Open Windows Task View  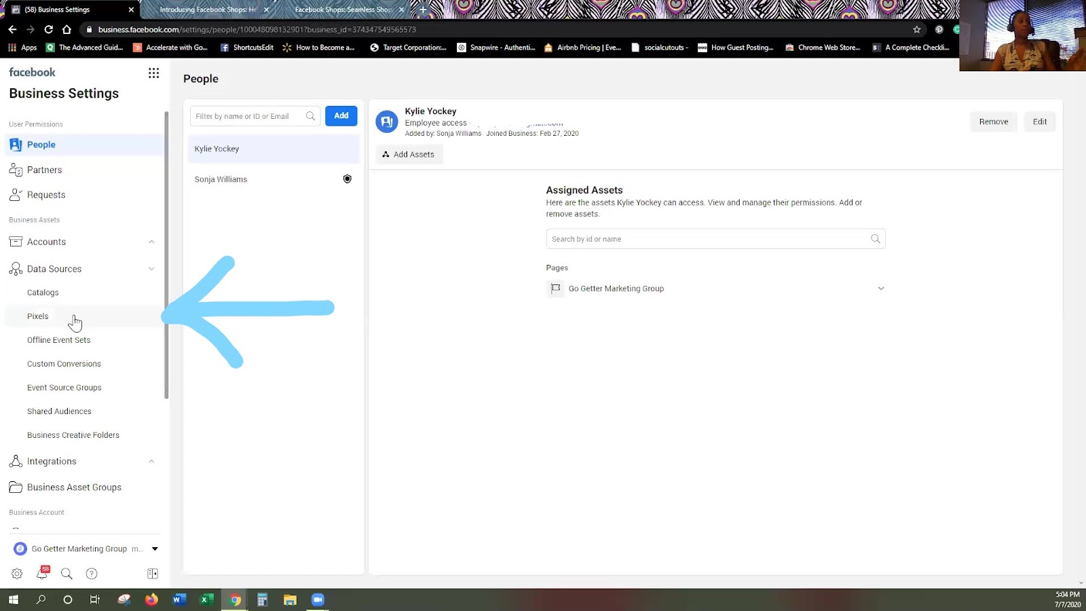point(95,599)
